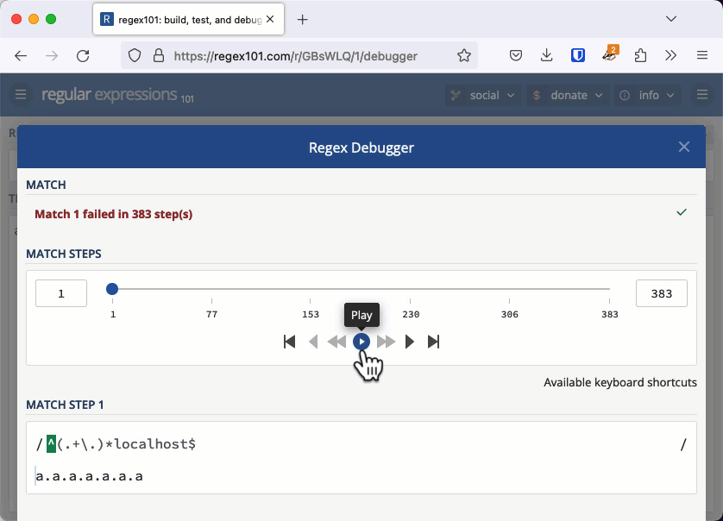The image size is (723, 521).
Task: Open the uBlock Origin extension icon
Action: coord(577,54)
